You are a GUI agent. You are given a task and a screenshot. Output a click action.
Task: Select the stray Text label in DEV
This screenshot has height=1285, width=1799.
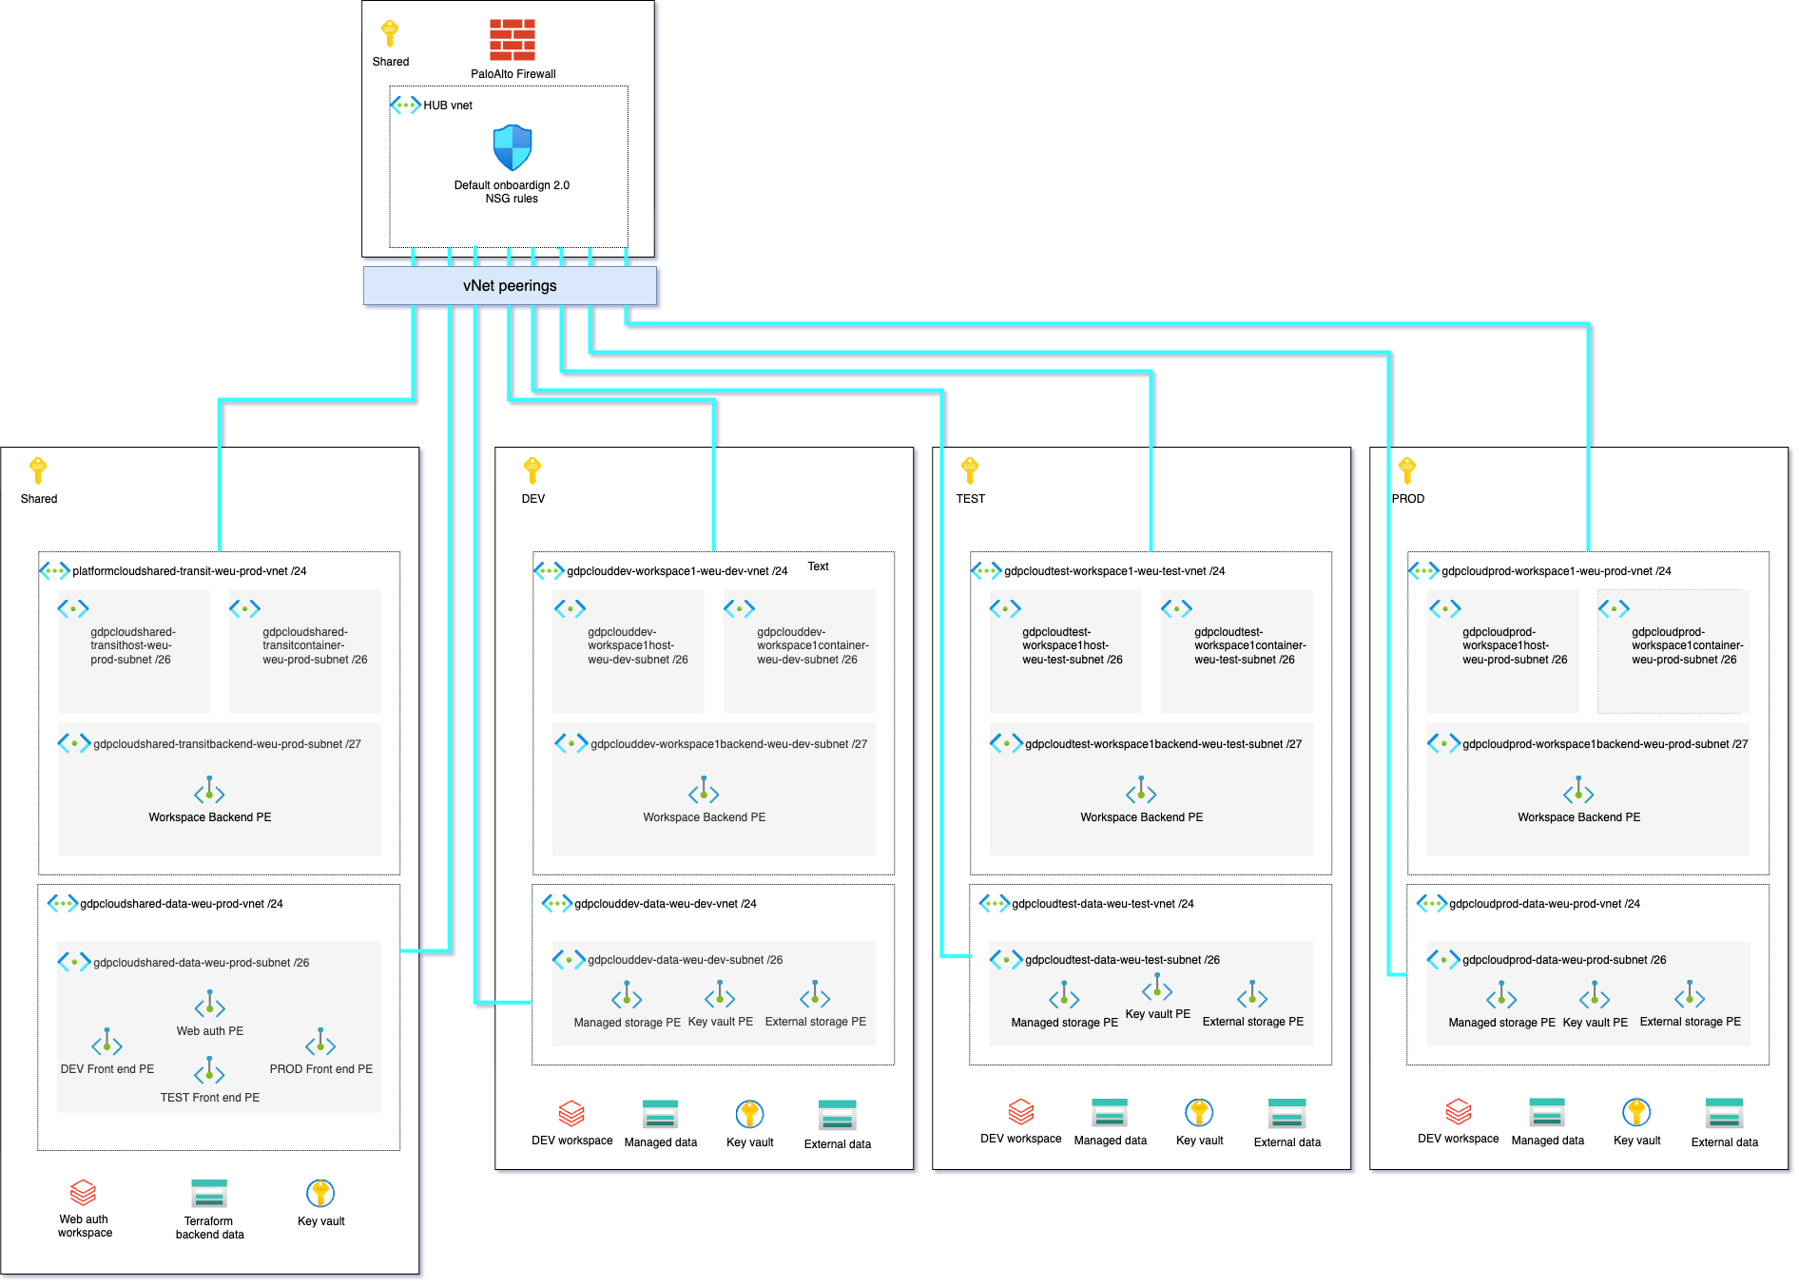(818, 566)
